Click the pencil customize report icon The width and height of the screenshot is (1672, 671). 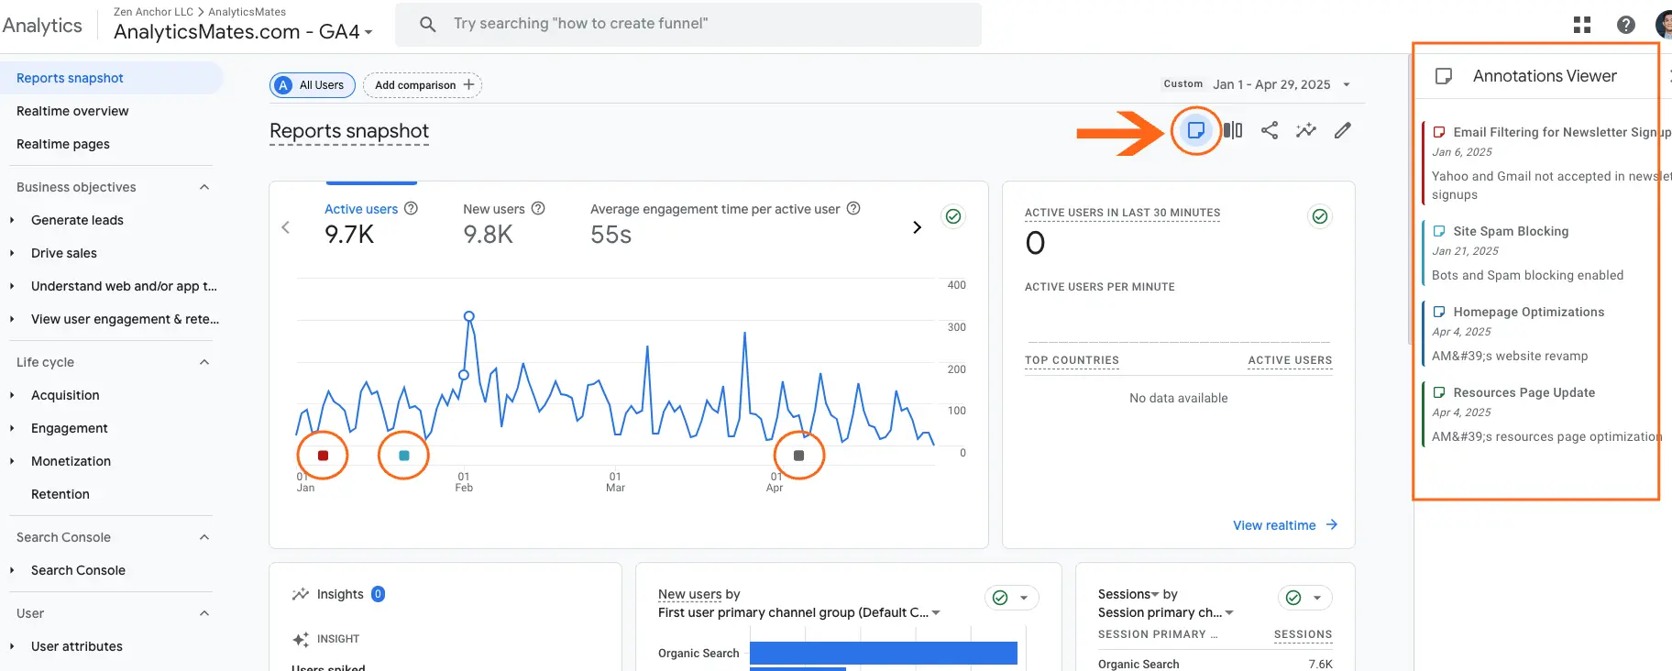(x=1343, y=130)
